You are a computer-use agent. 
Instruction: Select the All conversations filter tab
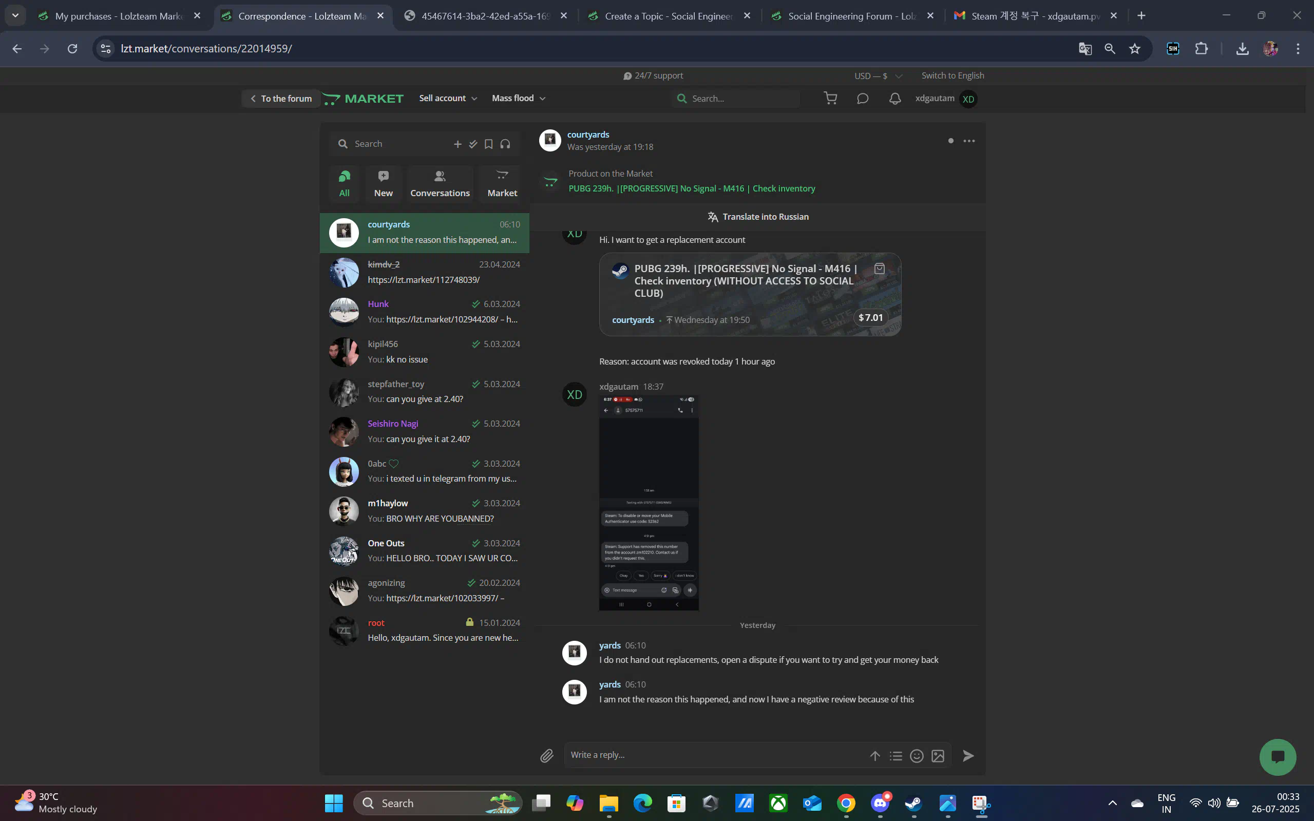coord(344,183)
